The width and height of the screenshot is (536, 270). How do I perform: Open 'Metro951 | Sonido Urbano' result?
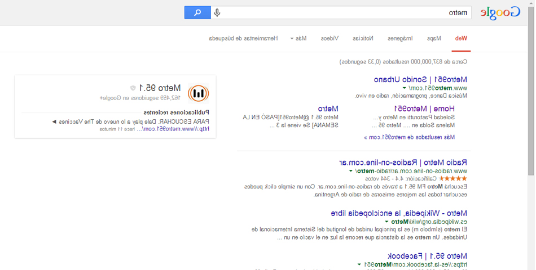420,79
